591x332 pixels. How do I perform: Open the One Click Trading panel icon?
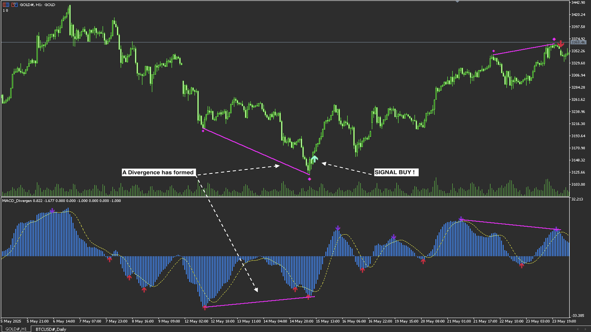point(6,5)
